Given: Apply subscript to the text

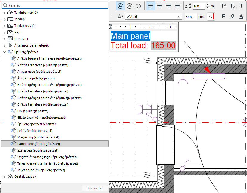Looking at the screenshot, I should pyautogui.click(x=232, y=6).
